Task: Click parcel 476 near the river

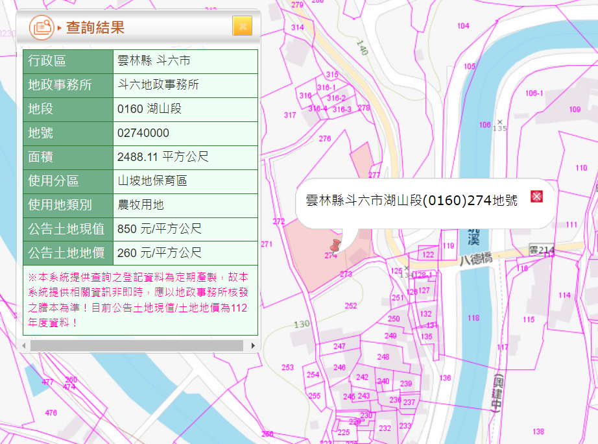Action: coord(51,413)
